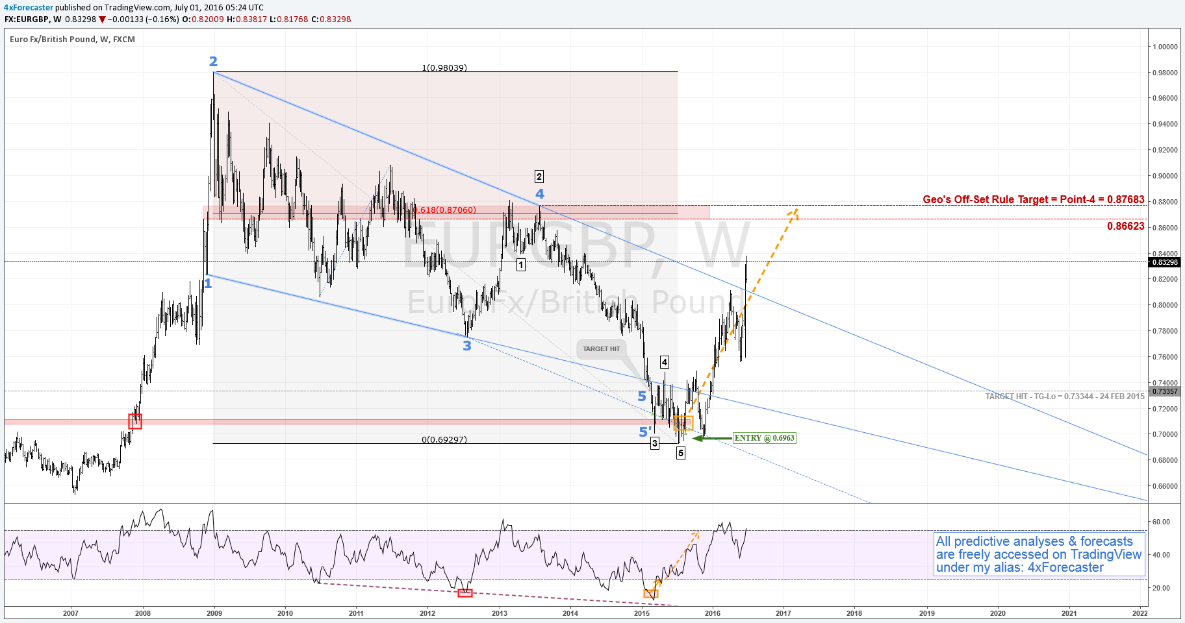
Task: Click the 2022 time axis label
Action: [1140, 613]
